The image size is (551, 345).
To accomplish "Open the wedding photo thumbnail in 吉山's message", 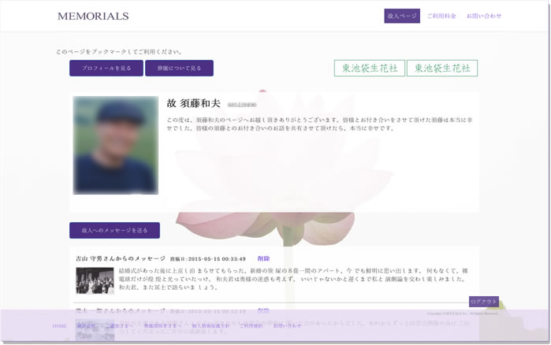I will point(95,280).
